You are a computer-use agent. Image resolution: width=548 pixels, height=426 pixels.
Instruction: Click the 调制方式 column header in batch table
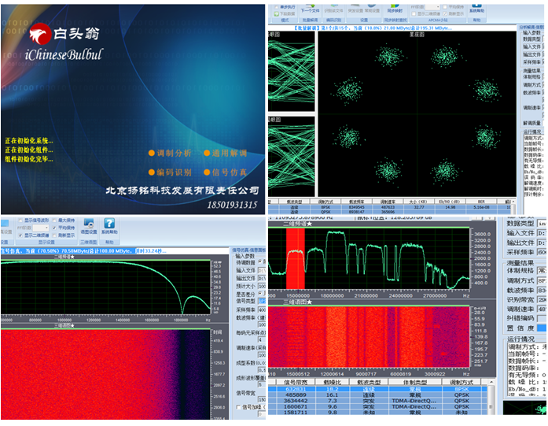(x=325, y=202)
